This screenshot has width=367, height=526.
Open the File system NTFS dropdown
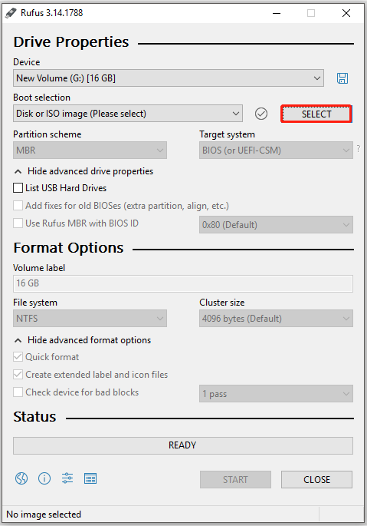(x=90, y=318)
